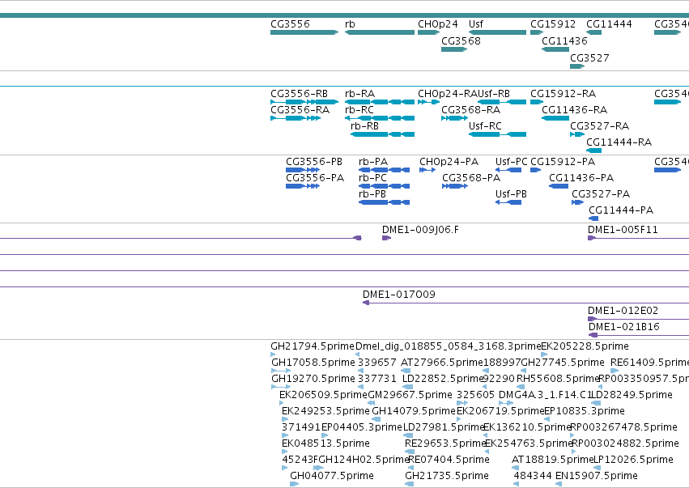The width and height of the screenshot is (689, 488).
Task: Click the LD28249.5prime EST label
Action: (x=632, y=395)
